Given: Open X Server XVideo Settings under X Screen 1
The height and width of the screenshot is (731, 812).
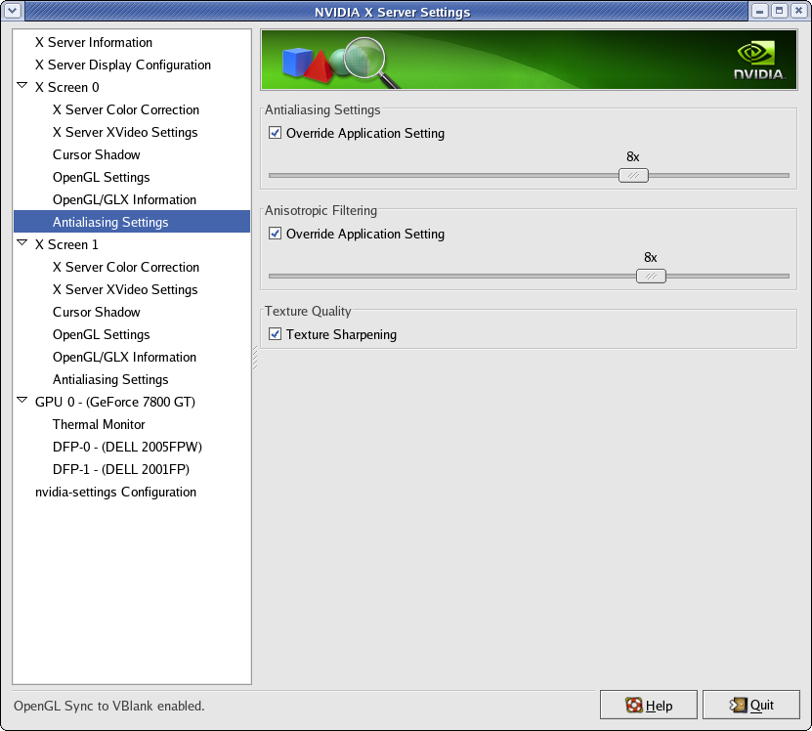Looking at the screenshot, I should (125, 289).
